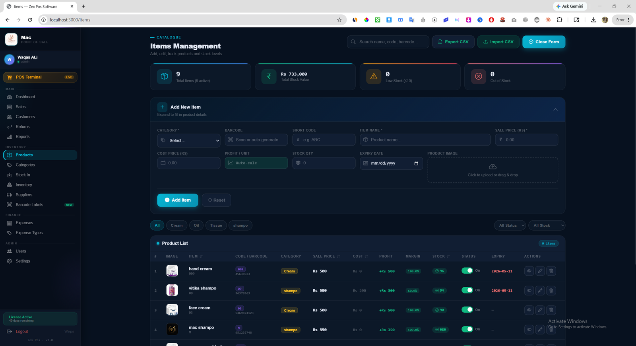View details of mac shampo item
The image size is (636, 346).
529,329
